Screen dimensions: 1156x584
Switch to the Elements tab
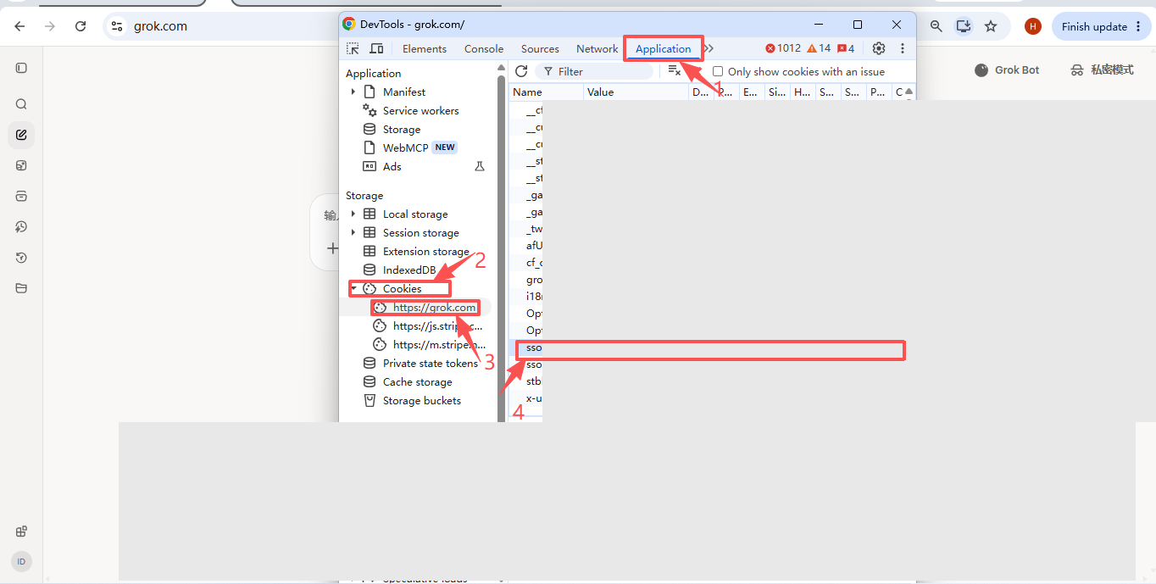(425, 49)
